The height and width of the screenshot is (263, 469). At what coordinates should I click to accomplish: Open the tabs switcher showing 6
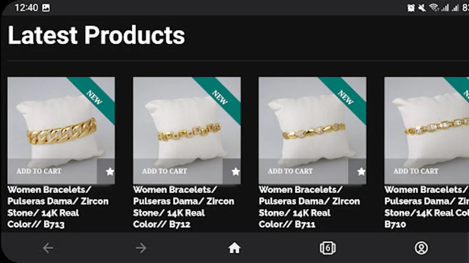click(x=327, y=248)
